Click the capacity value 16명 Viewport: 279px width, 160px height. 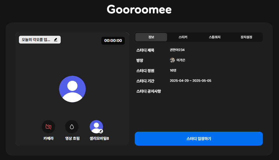pyautogui.click(x=173, y=70)
